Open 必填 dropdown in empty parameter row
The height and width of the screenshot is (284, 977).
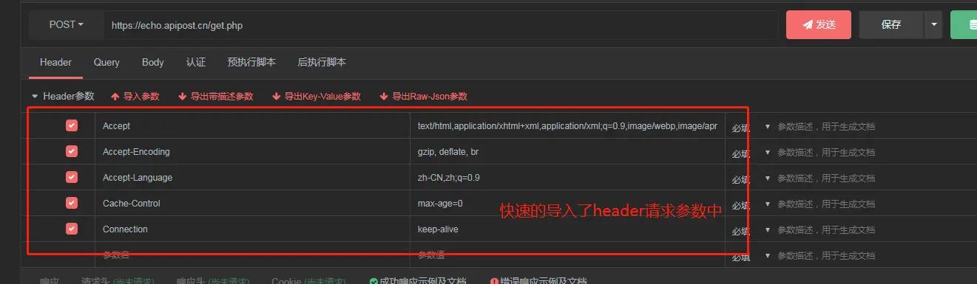point(751,256)
